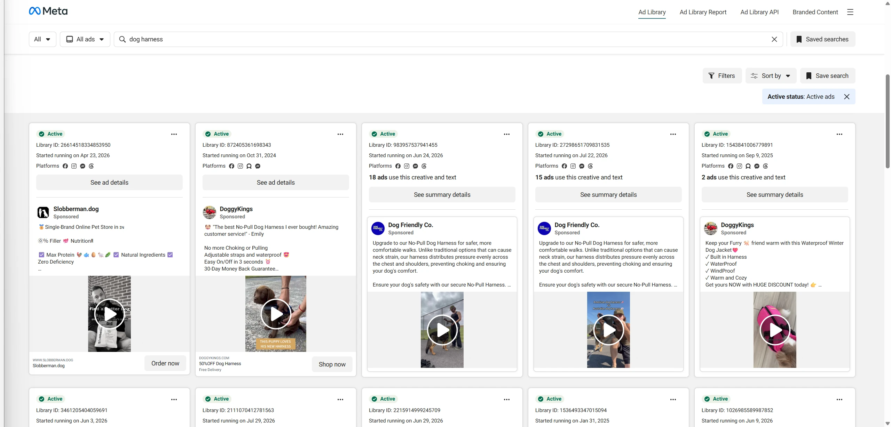
Task: Click the Meta logo
Action: click(x=48, y=11)
